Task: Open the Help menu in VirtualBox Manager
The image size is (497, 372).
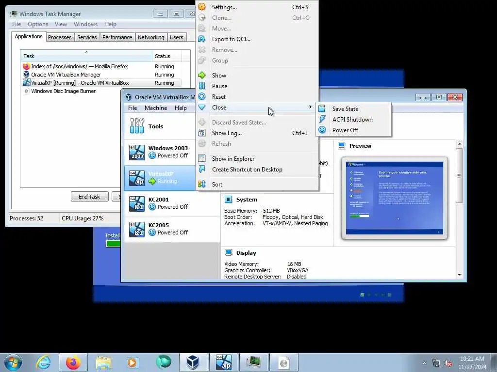Action: pyautogui.click(x=181, y=108)
